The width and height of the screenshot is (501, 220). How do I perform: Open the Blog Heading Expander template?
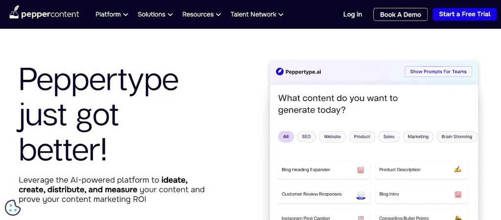tap(324, 170)
